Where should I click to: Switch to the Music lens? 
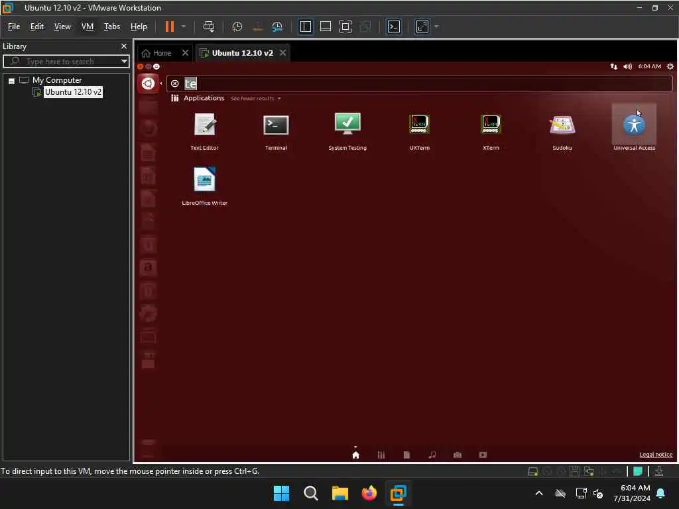[432, 455]
